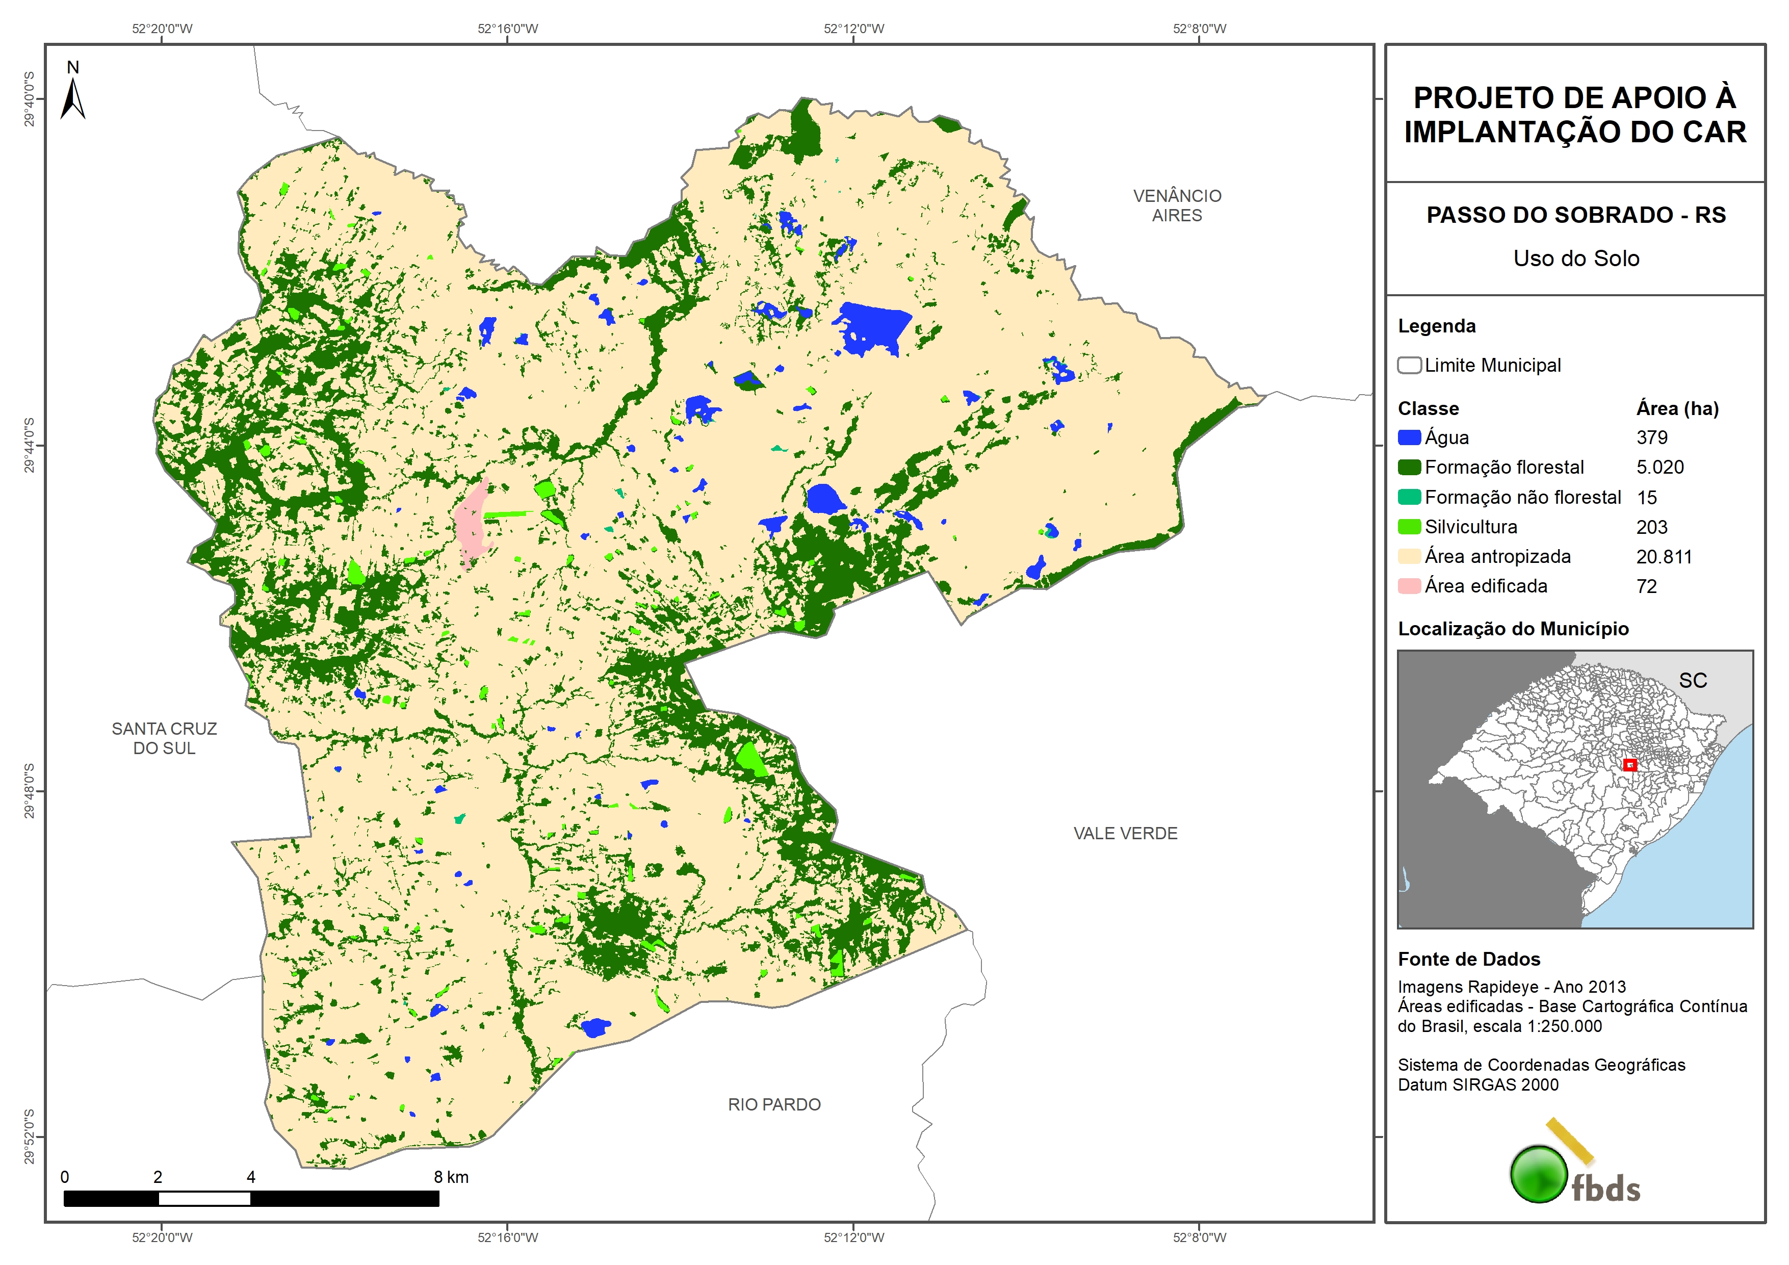Image resolution: width=1789 pixels, height=1265 pixels.
Task: Click the Limite Municipal legend symbol
Action: pyautogui.click(x=1409, y=366)
